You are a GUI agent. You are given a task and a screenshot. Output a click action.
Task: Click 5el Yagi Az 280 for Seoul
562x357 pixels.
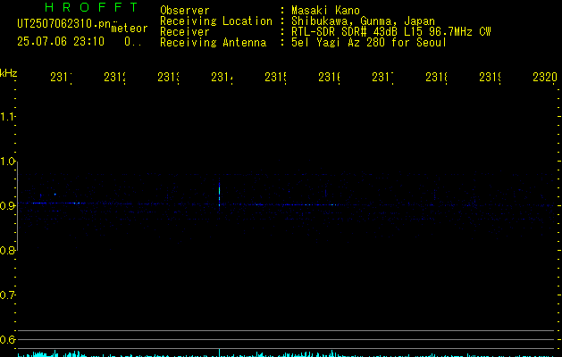pyautogui.click(x=369, y=43)
